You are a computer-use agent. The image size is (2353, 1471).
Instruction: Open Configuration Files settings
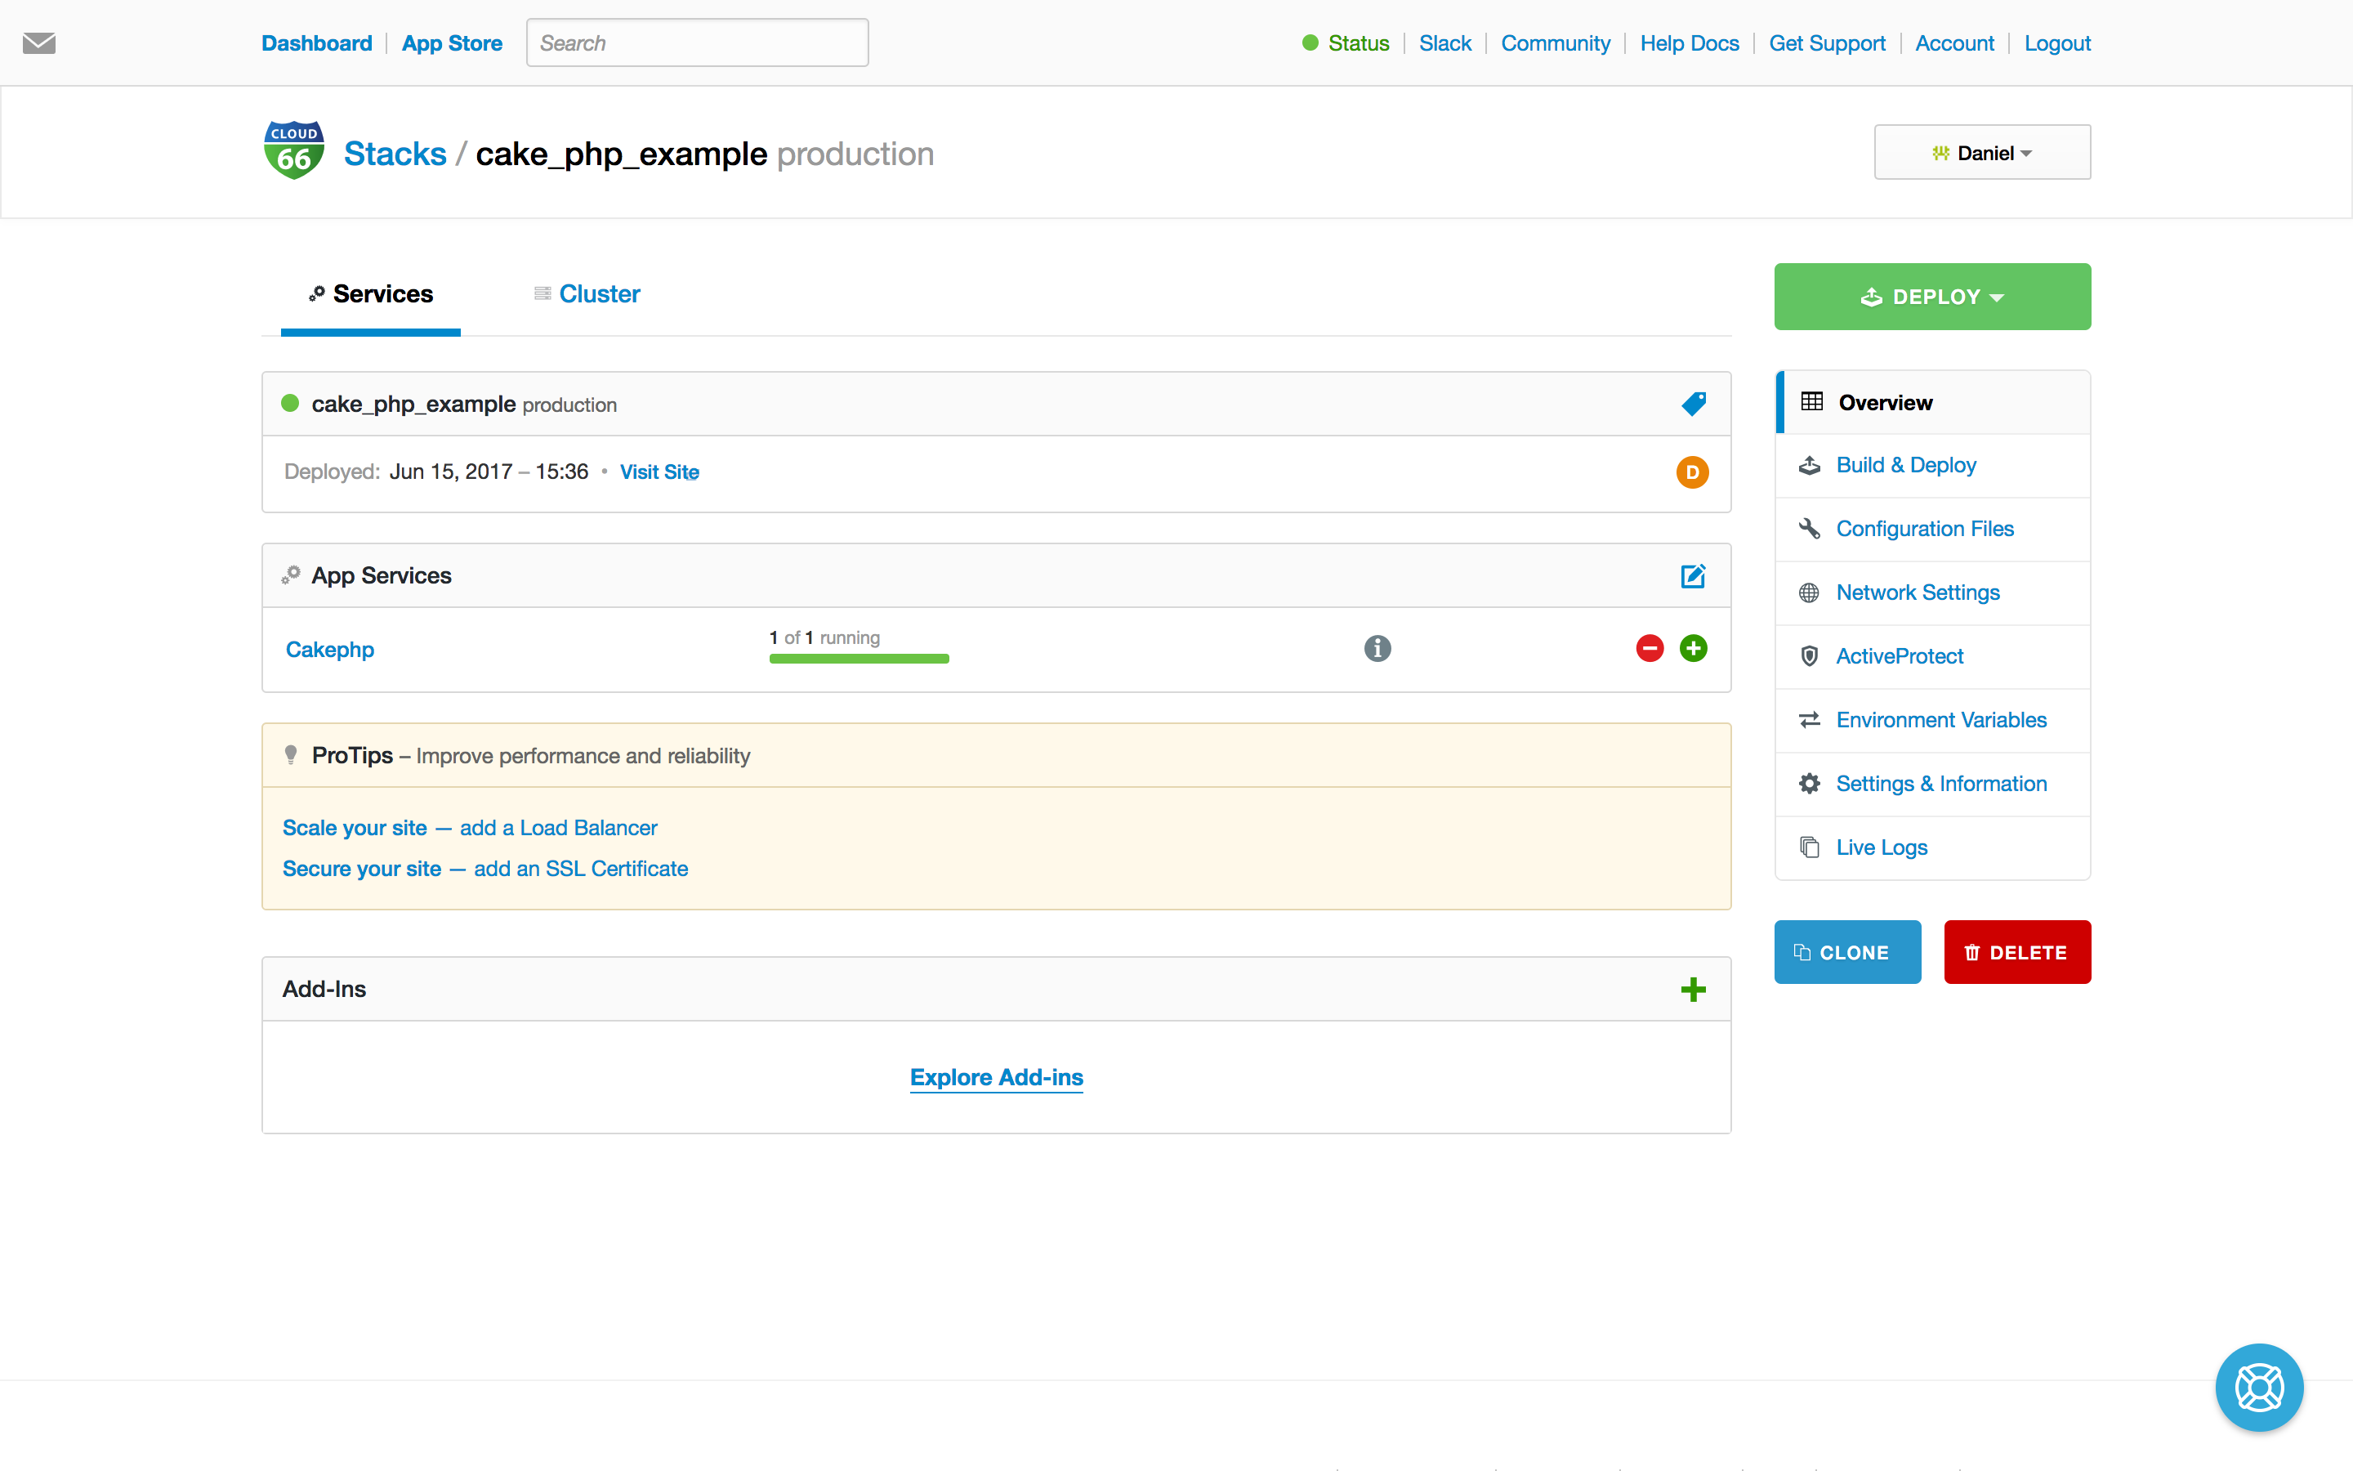[1924, 527]
